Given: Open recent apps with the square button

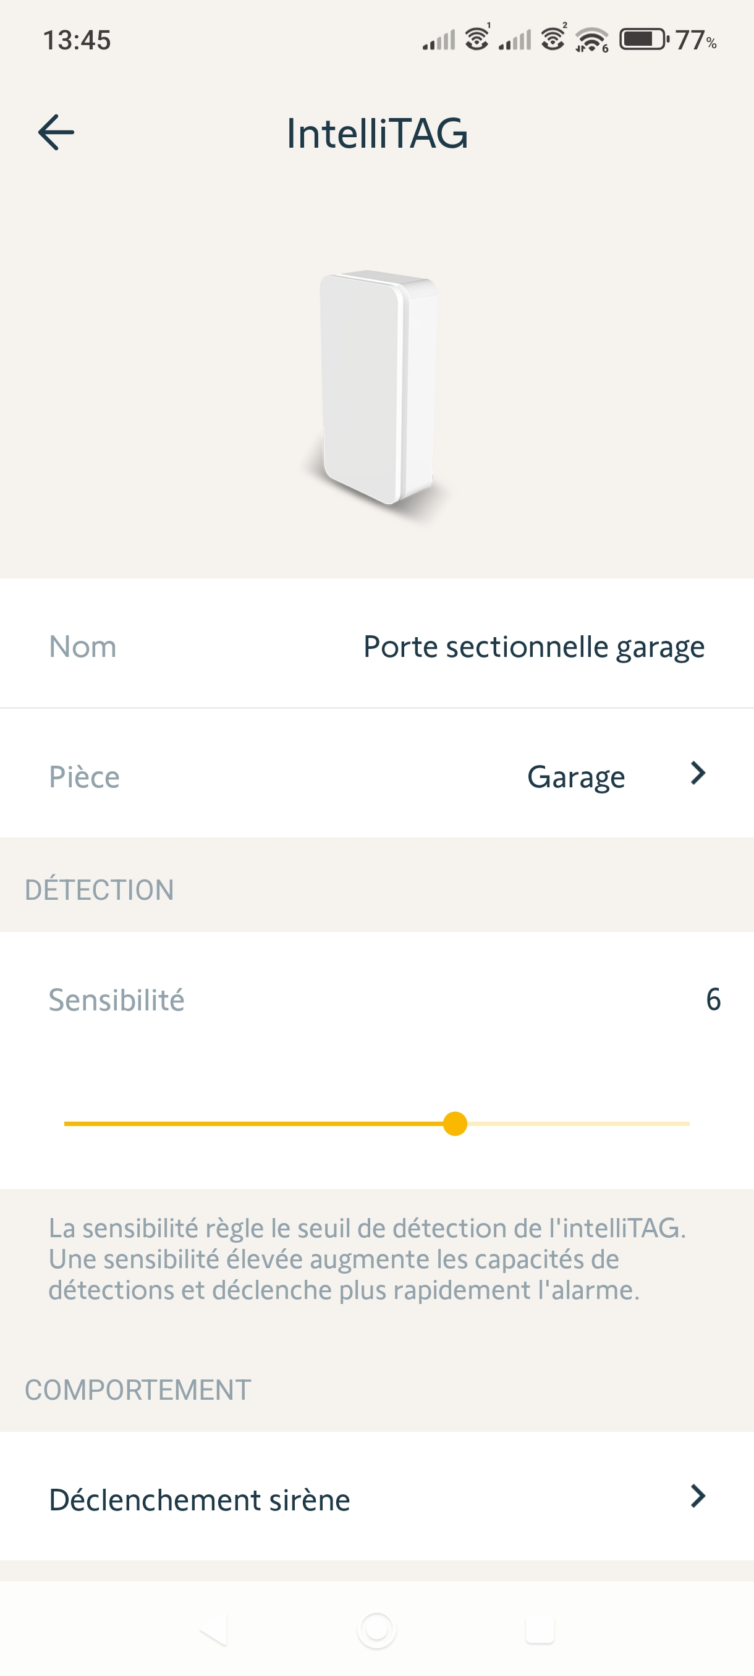Looking at the screenshot, I should click(x=540, y=1629).
